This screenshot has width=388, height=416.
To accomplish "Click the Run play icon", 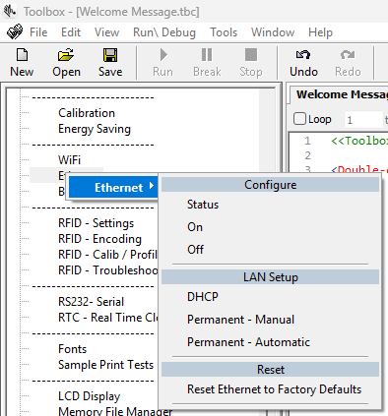I will coord(163,55).
